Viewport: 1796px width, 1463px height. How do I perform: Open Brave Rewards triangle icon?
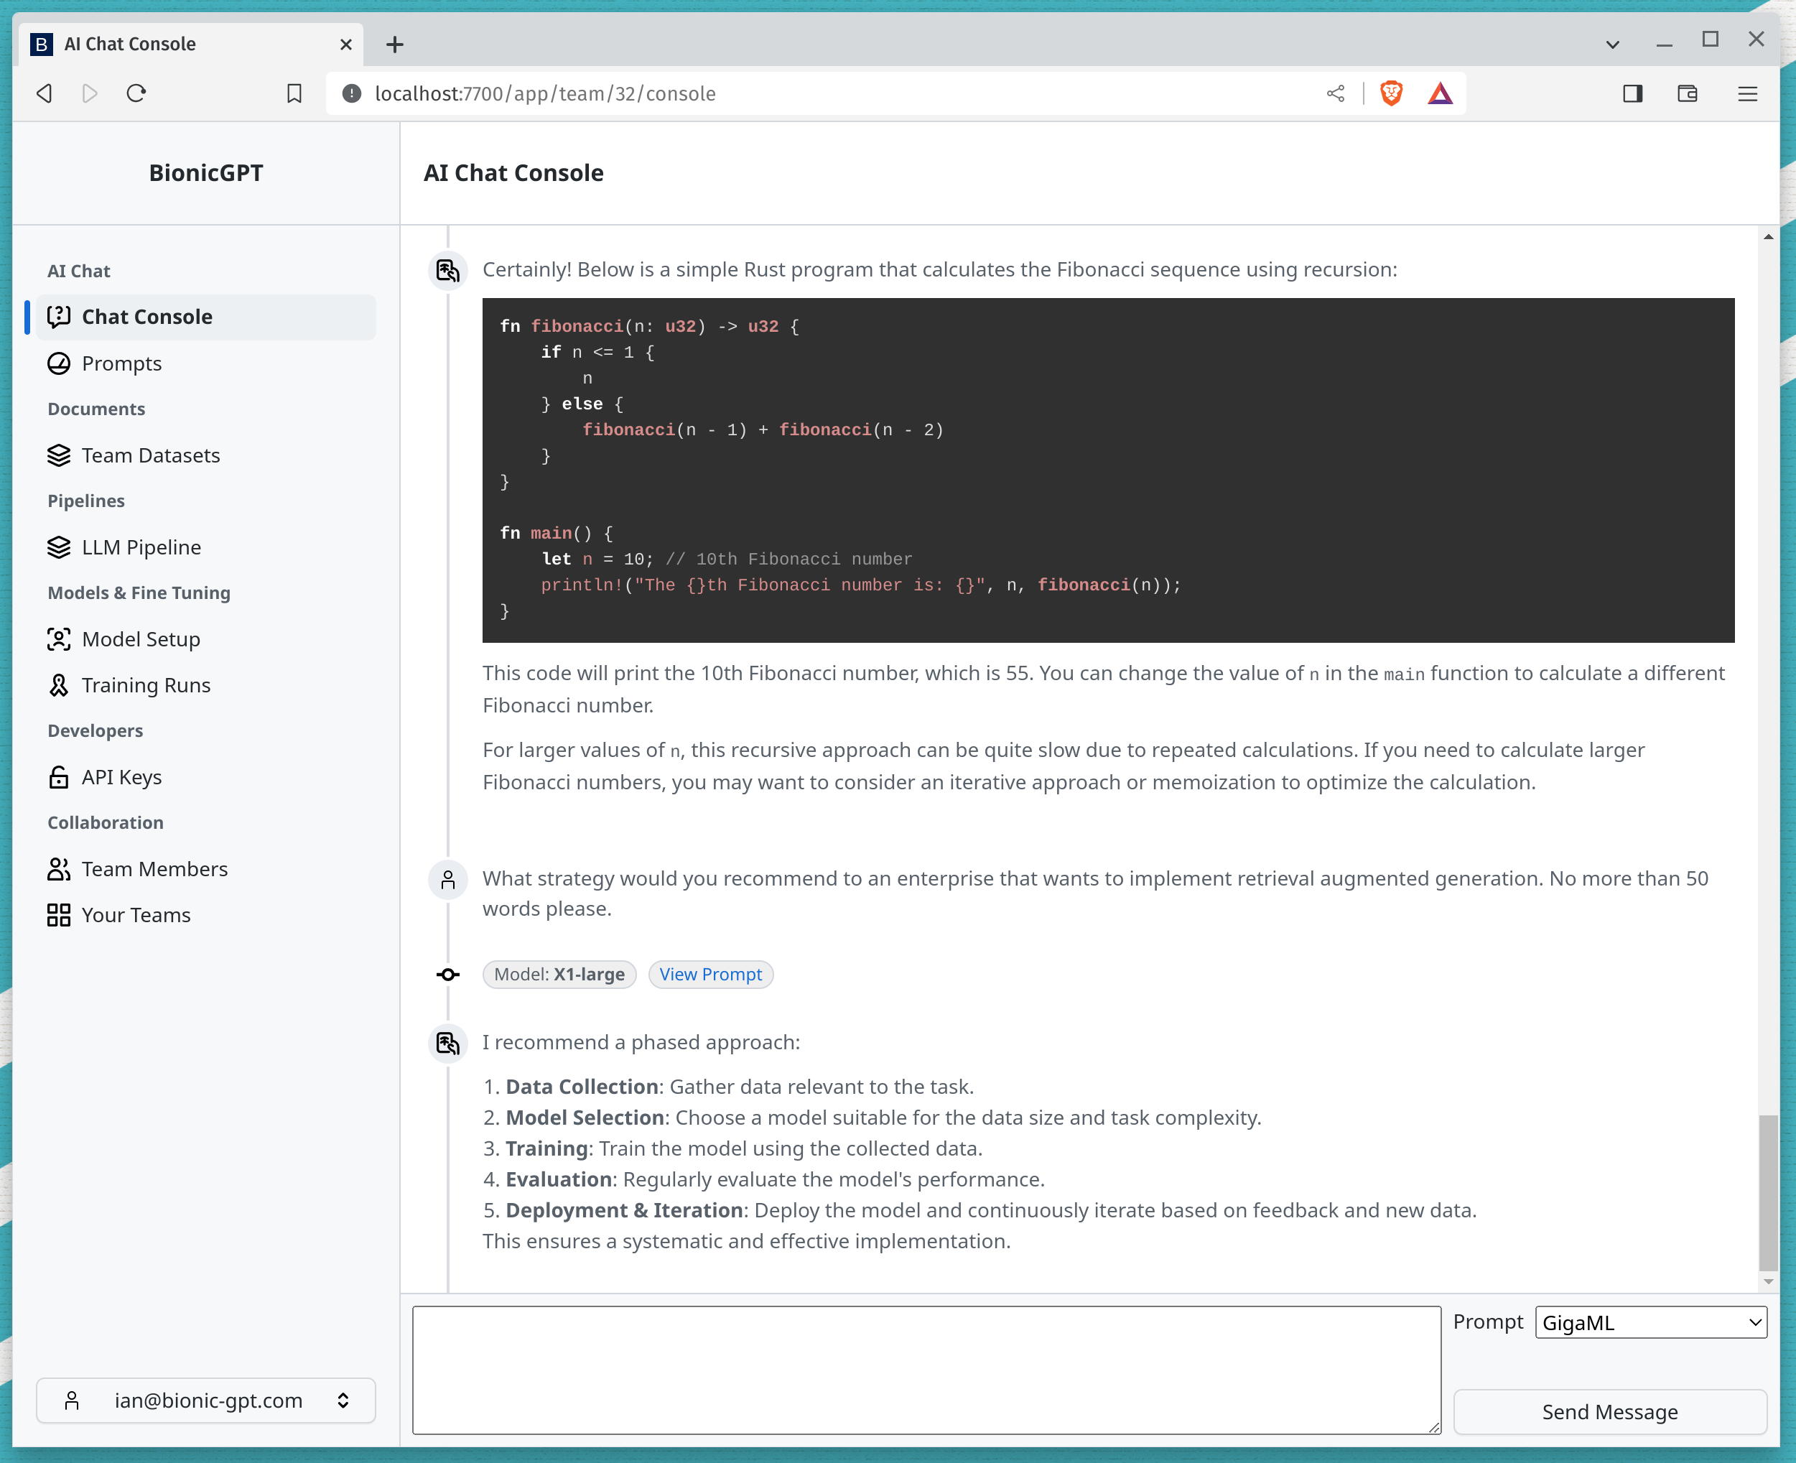(1440, 93)
